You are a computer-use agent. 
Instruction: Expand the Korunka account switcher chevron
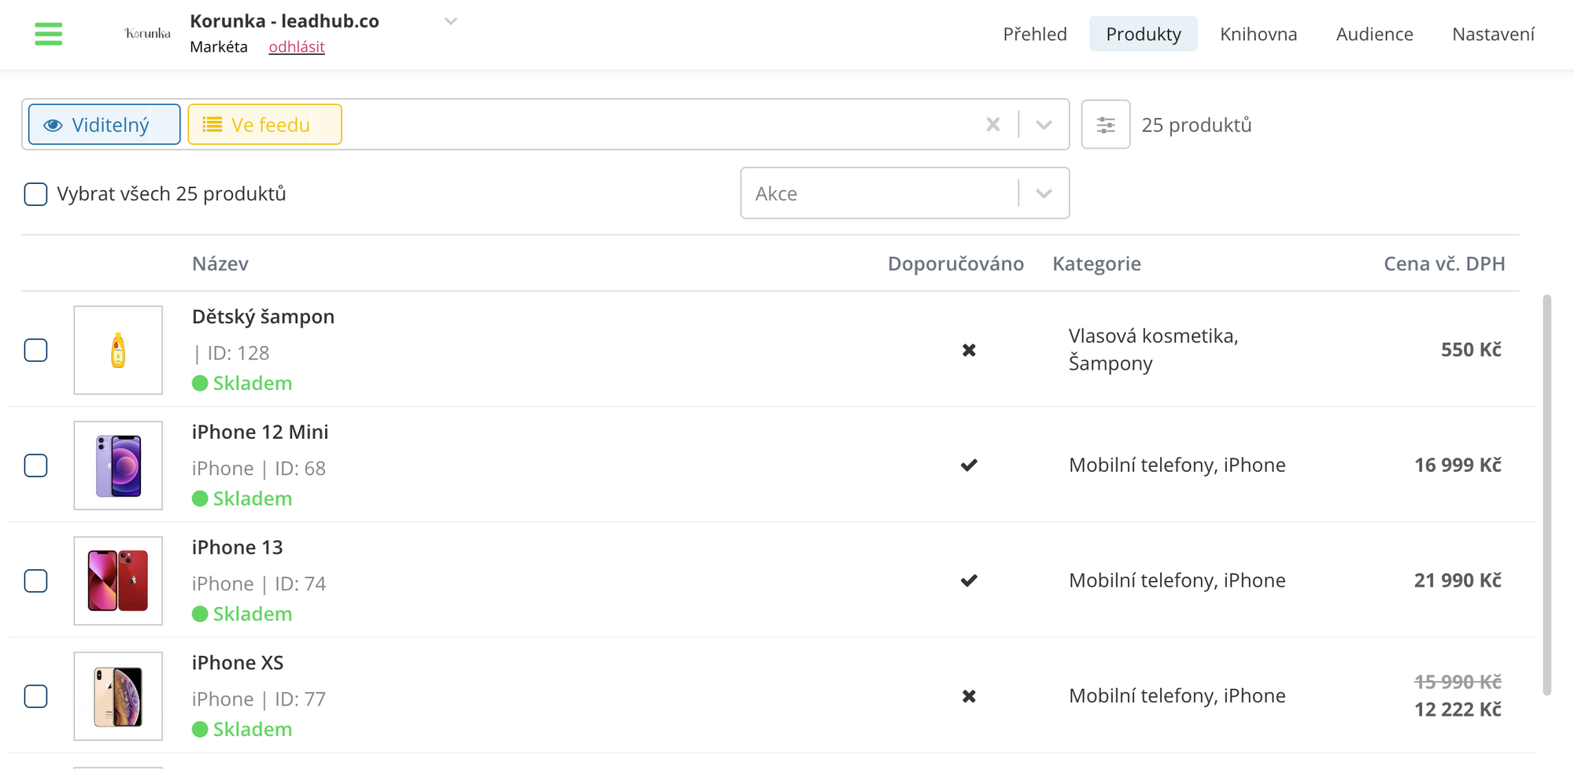(450, 21)
